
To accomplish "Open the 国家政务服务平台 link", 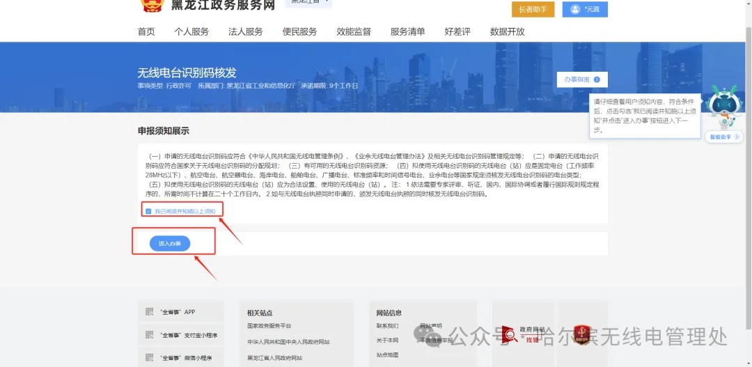I will click(269, 326).
